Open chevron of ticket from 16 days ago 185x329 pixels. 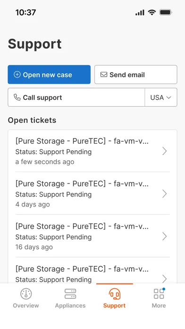pyautogui.click(x=165, y=236)
